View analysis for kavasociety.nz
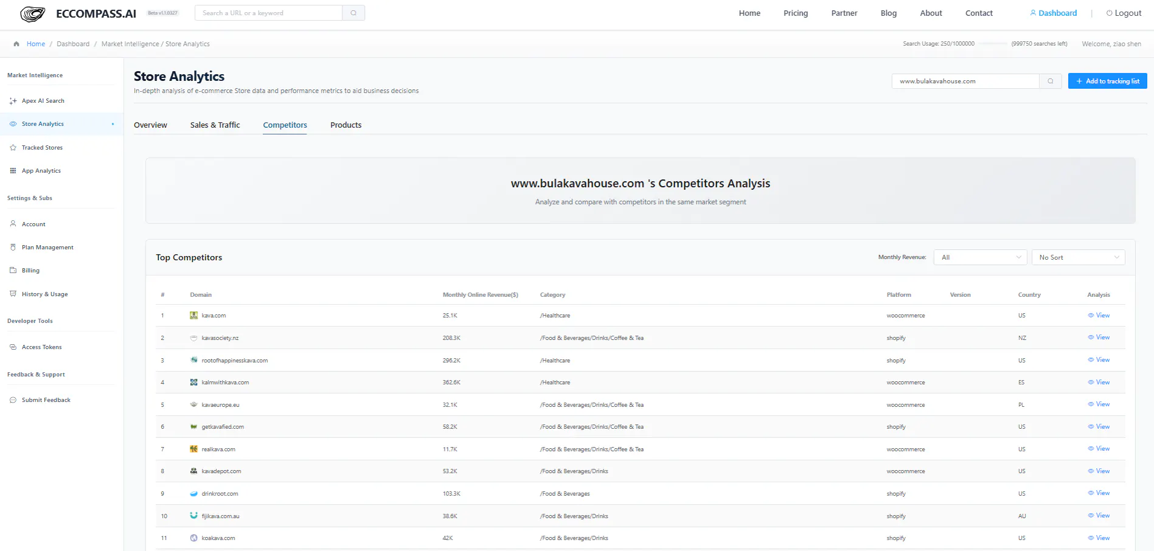 [1099, 338]
